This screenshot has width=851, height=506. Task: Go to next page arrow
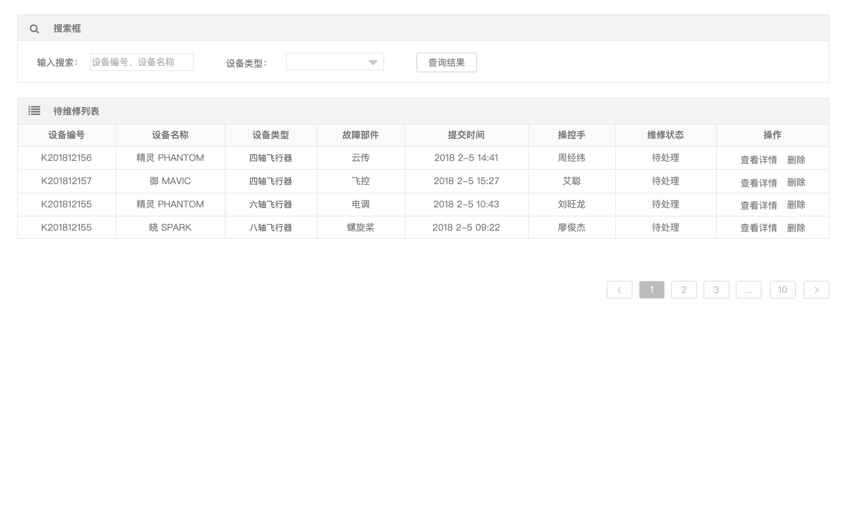[816, 290]
